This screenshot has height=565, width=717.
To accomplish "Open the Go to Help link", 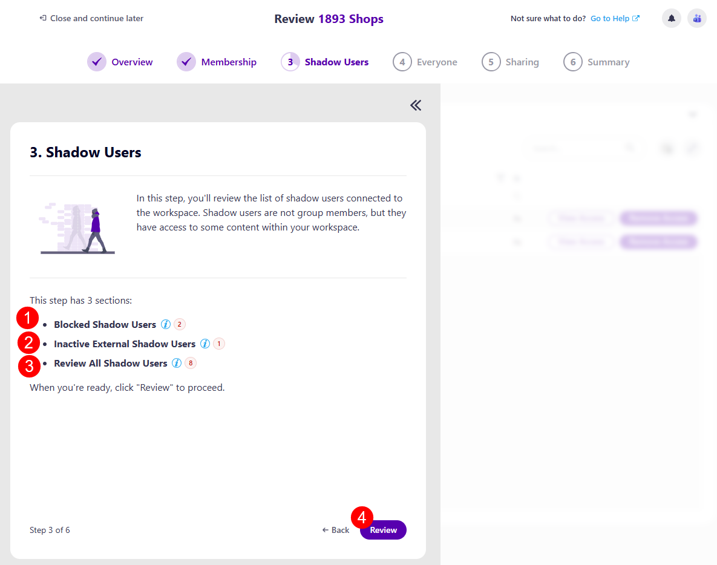I will [610, 18].
